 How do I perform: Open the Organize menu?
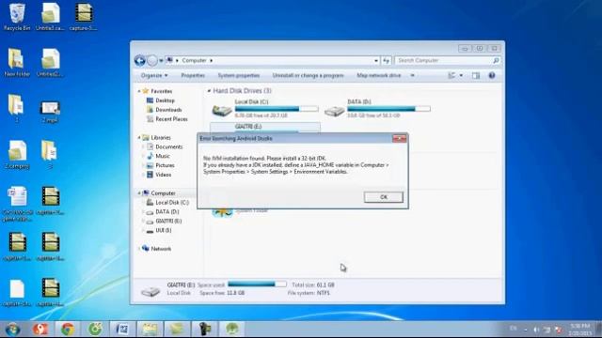(x=154, y=75)
